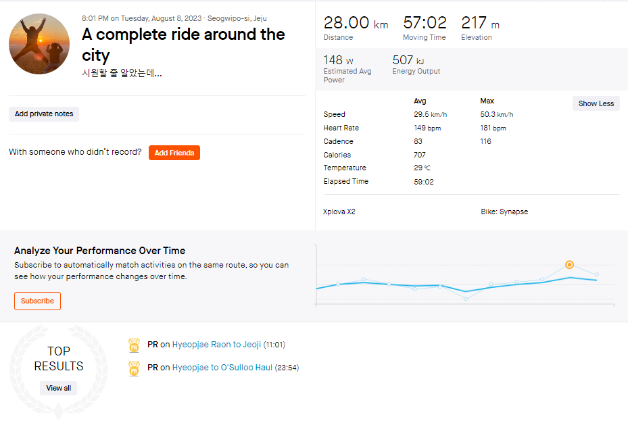This screenshot has height=421, width=628.
Task: Click the Xplova X2 device label
Action: pyautogui.click(x=339, y=212)
